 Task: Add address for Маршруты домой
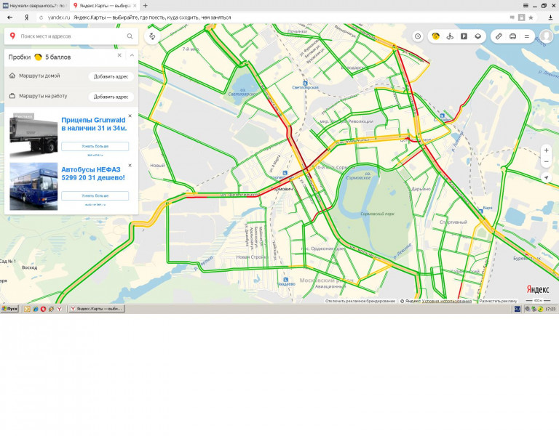point(111,76)
